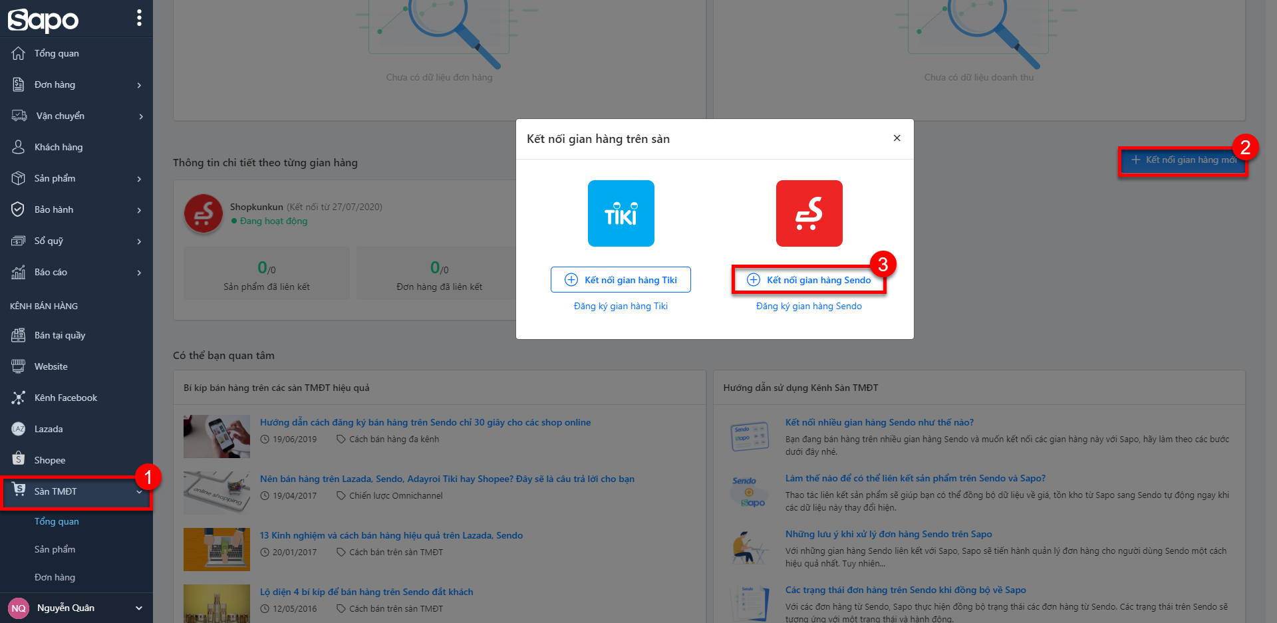Click the Shopkunkun shop name
The image size is (1277, 623).
257,207
